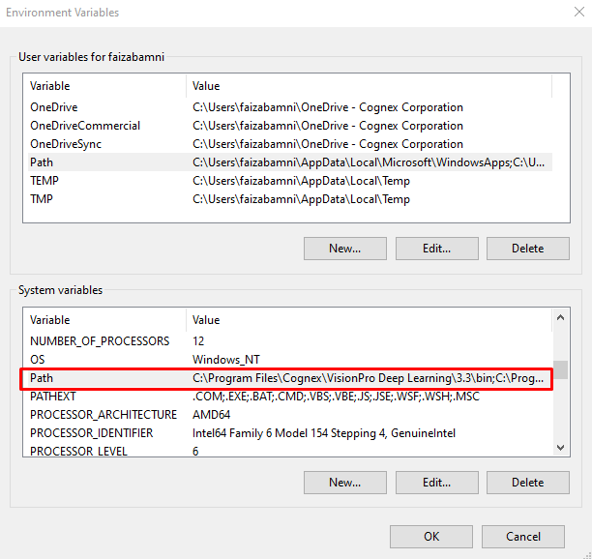
Task: Select the PATHEXT system variable
Action: pos(53,397)
